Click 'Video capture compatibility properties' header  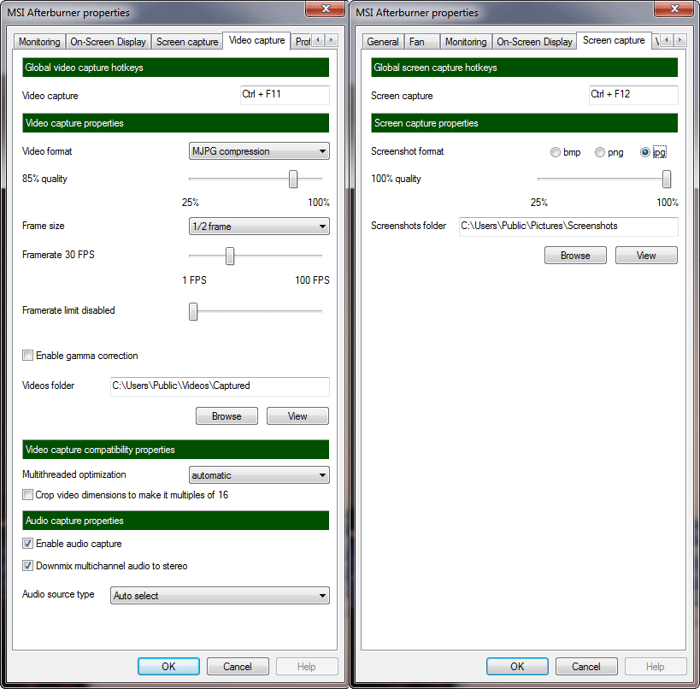click(175, 450)
